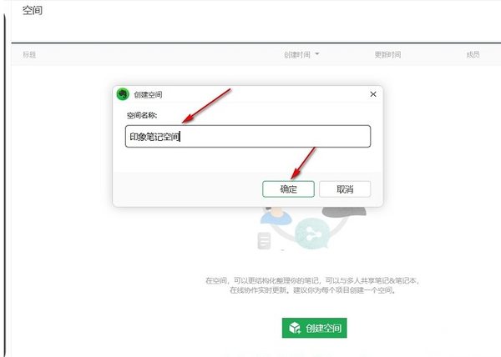Click the 标题 column header
Viewport: 501px width, 357px height.
pos(29,55)
